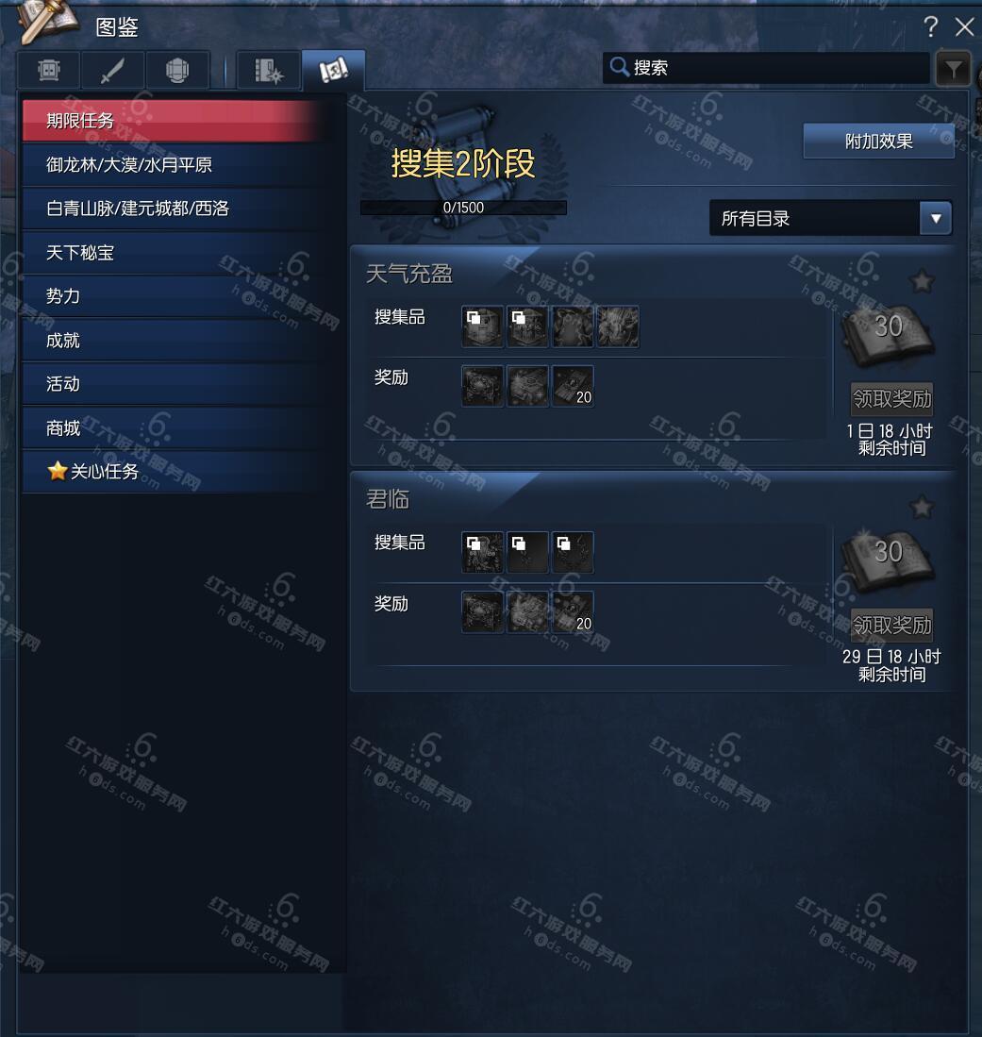Image resolution: width=982 pixels, height=1037 pixels.
Task: Claim reward via 领取奖励 for 天气充盈
Action: [891, 399]
